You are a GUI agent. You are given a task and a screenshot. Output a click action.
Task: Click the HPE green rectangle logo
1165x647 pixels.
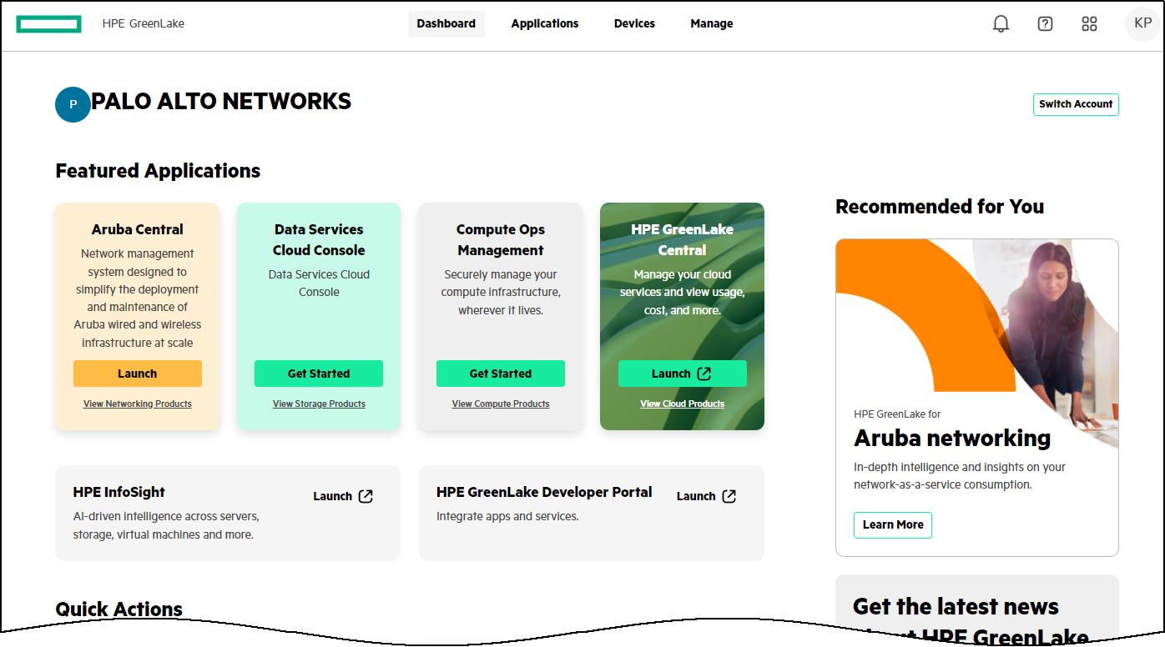[x=48, y=24]
